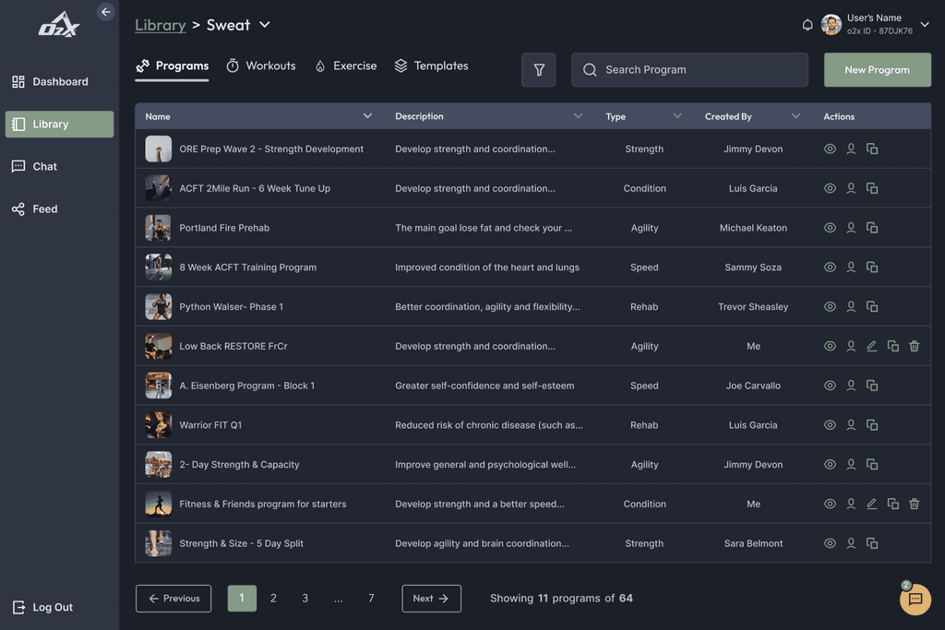
Task: View Low Back RESTORE FrCr via eye icon
Action: pos(830,346)
